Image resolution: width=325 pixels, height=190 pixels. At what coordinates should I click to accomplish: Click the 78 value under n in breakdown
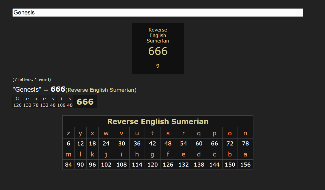pyautogui.click(x=36, y=105)
